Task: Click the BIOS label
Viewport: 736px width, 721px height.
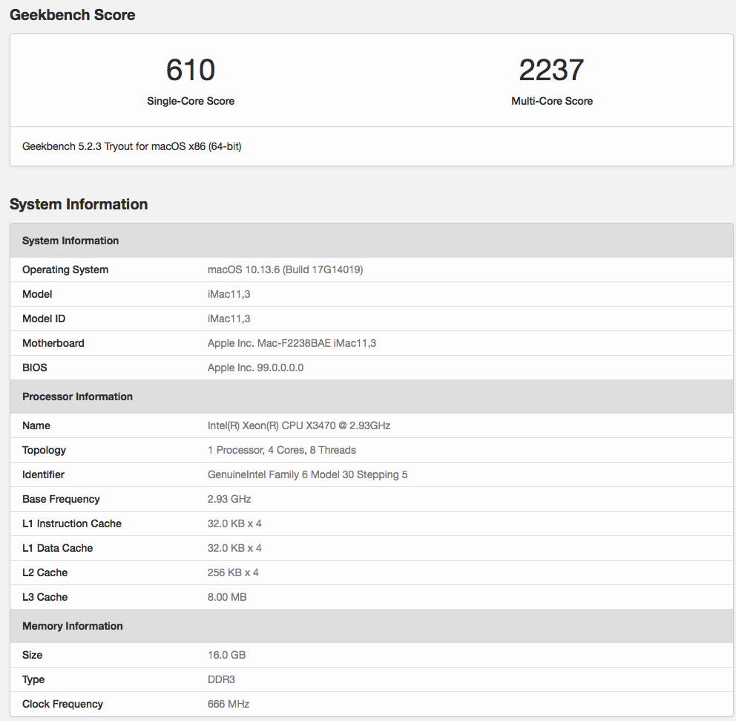Action: [x=35, y=368]
